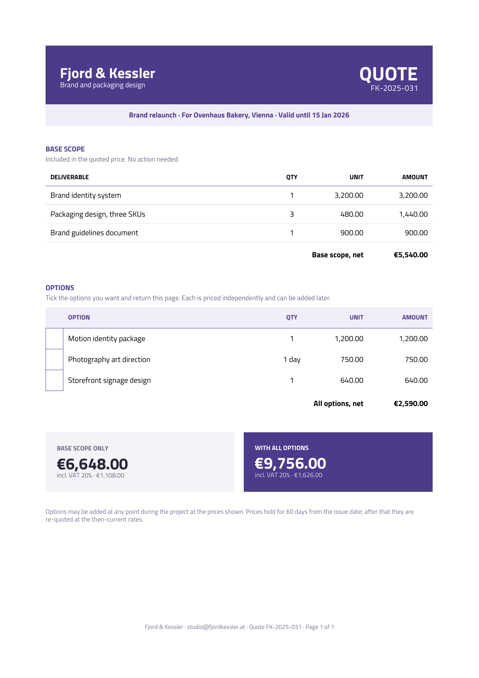
Task: Click the All options net amount €2,590.00
Action: (x=411, y=404)
